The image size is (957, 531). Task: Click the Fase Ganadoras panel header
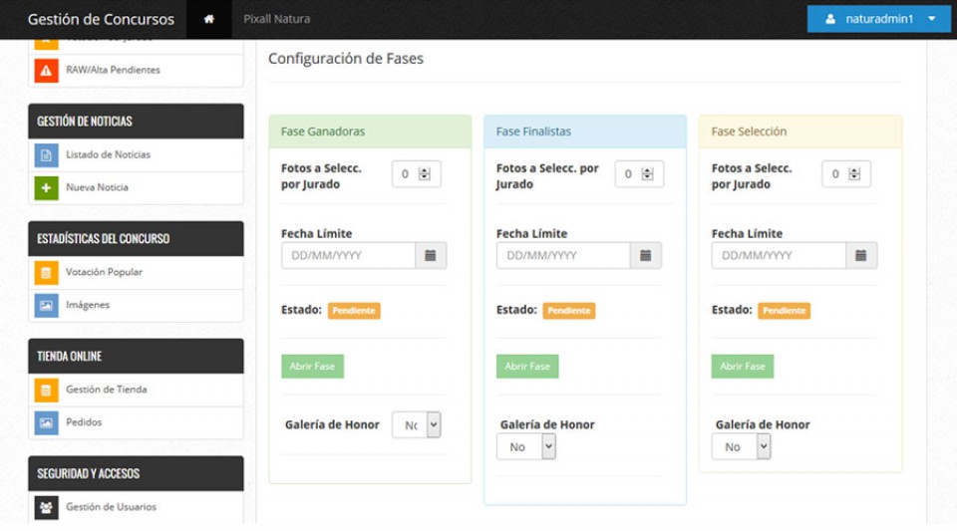point(370,132)
